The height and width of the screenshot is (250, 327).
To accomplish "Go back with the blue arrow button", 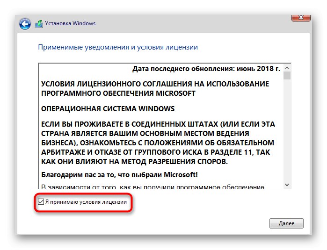I will [25, 24].
